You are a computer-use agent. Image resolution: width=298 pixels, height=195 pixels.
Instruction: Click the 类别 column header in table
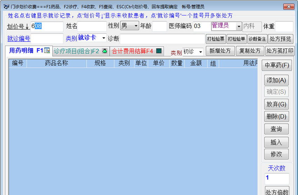pos(124,63)
